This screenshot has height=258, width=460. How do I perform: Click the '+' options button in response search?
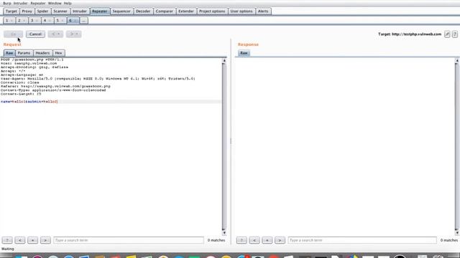267,240
